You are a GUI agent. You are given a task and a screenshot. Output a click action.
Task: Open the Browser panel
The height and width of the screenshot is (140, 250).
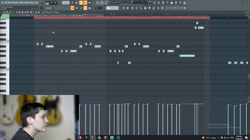[x=141, y=8]
